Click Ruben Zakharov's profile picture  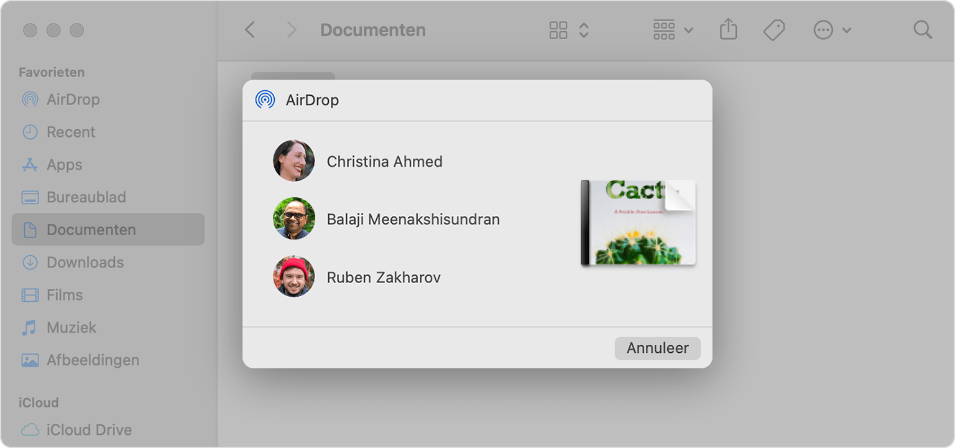point(293,276)
